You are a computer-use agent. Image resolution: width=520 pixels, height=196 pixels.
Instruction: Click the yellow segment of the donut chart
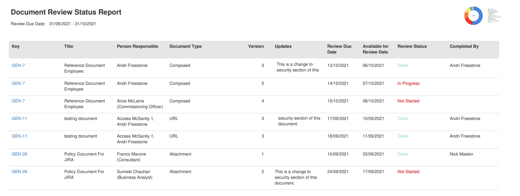(x=468, y=11)
